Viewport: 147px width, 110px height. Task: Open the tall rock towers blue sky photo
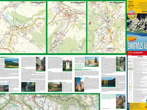click(x=79, y=85)
